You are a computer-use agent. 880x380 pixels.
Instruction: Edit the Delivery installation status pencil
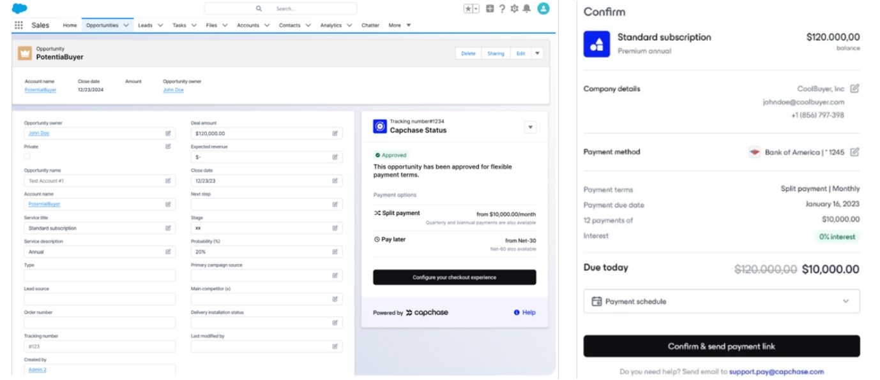coord(335,323)
